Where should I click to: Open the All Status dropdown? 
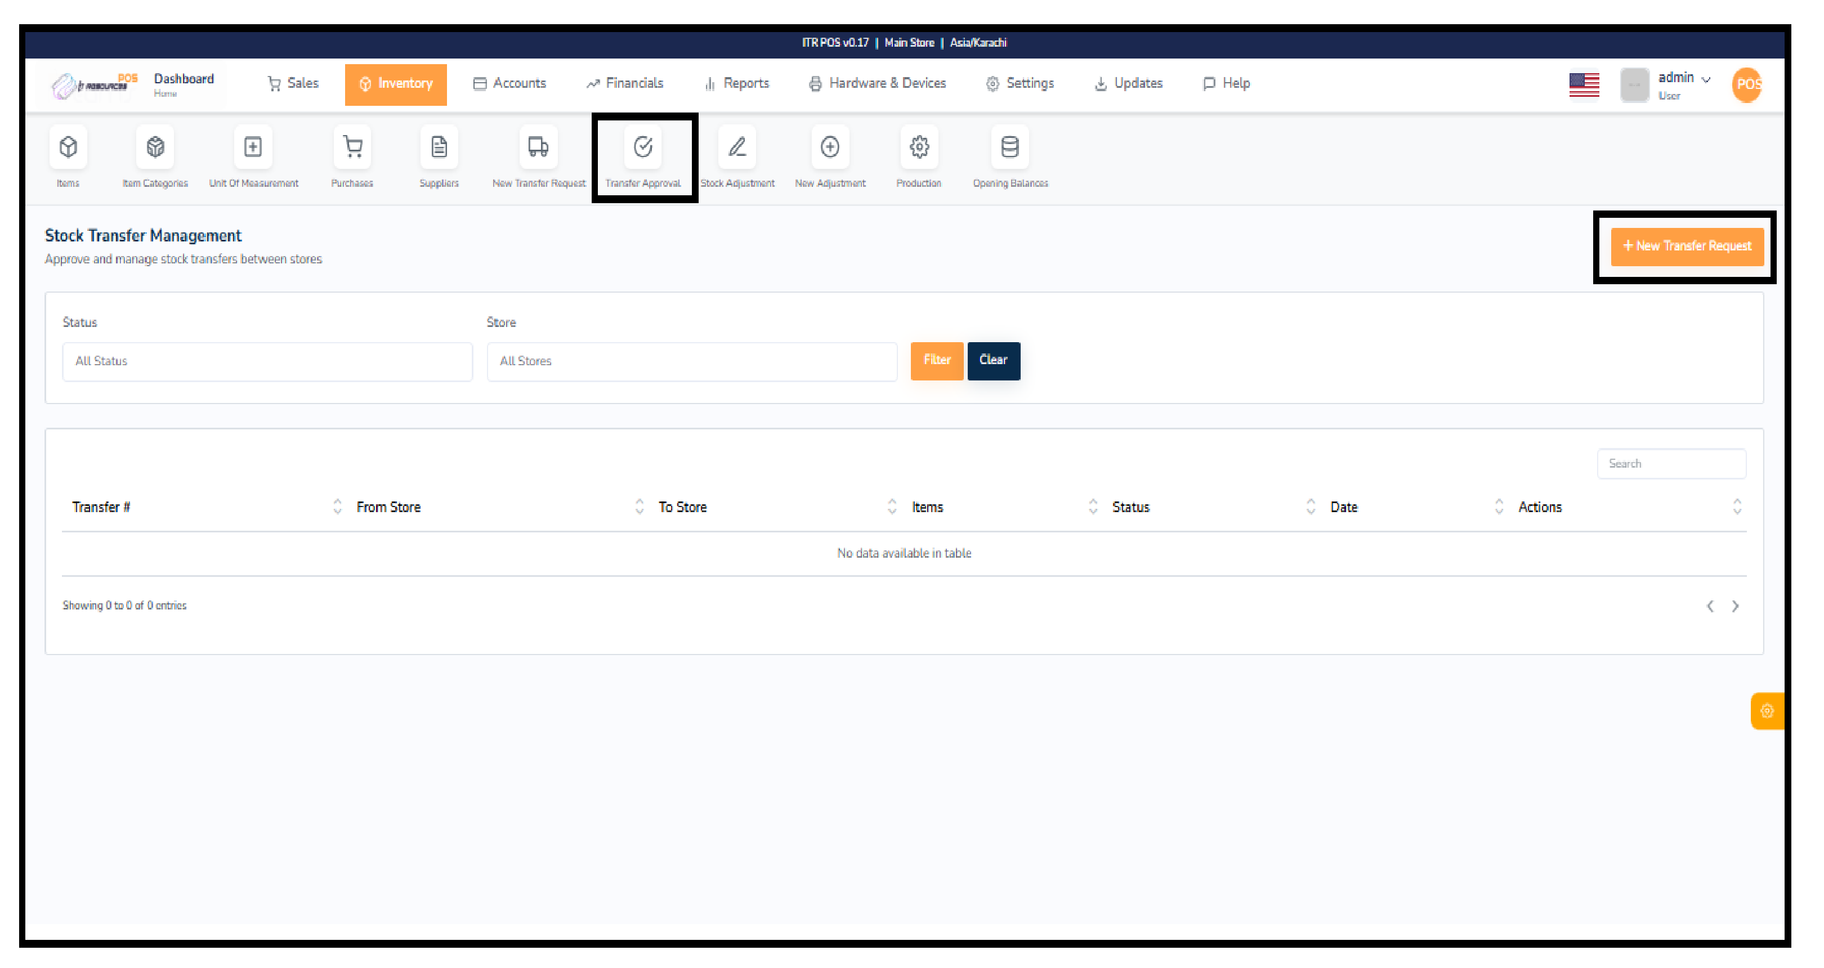pos(267,361)
